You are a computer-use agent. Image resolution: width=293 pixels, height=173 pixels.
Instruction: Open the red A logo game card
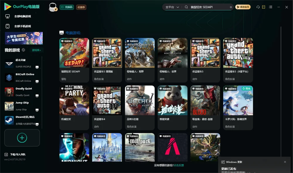click(x=173, y=147)
